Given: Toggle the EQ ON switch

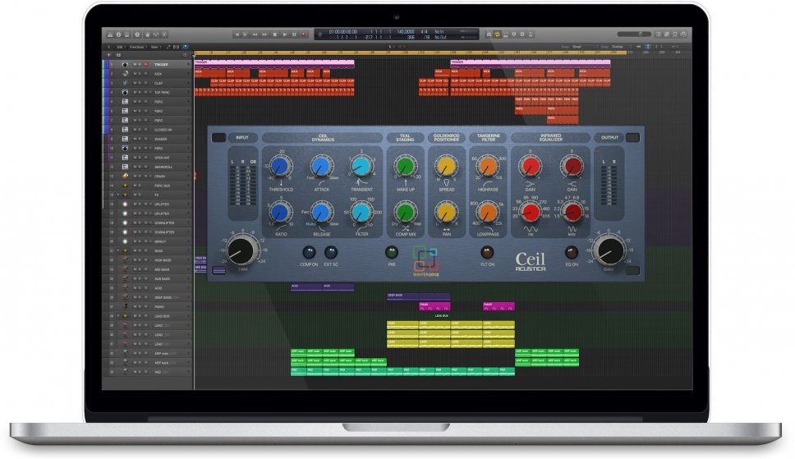Looking at the screenshot, I should 570,253.
